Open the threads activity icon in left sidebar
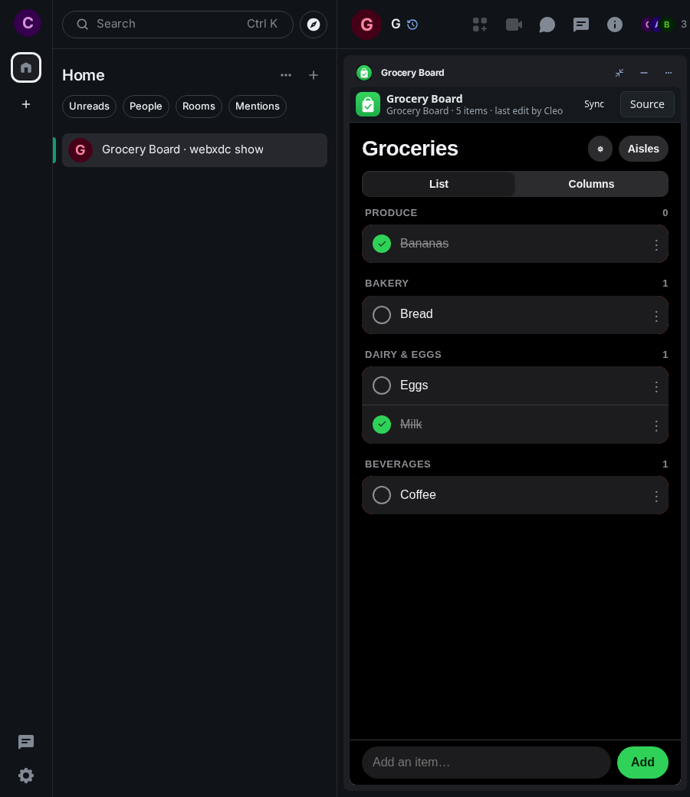690x797 pixels. [x=26, y=742]
